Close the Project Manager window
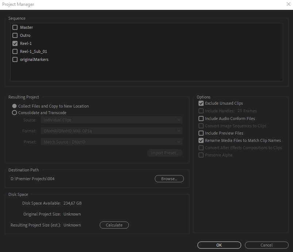Screen dimensions: 293x252 tap(288, 4)
